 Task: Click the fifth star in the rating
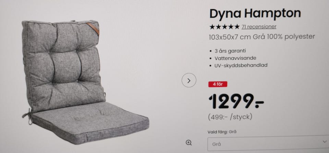237,27
